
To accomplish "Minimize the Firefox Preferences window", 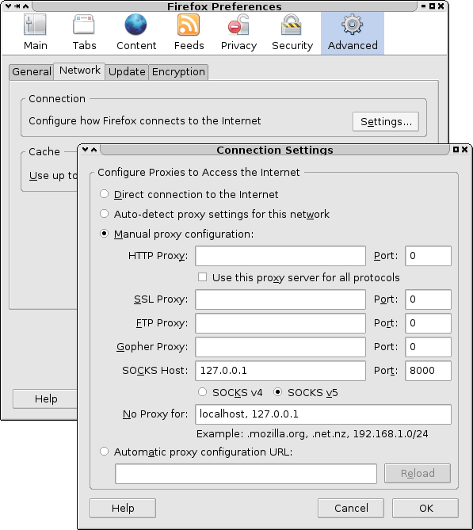I will [423, 6].
